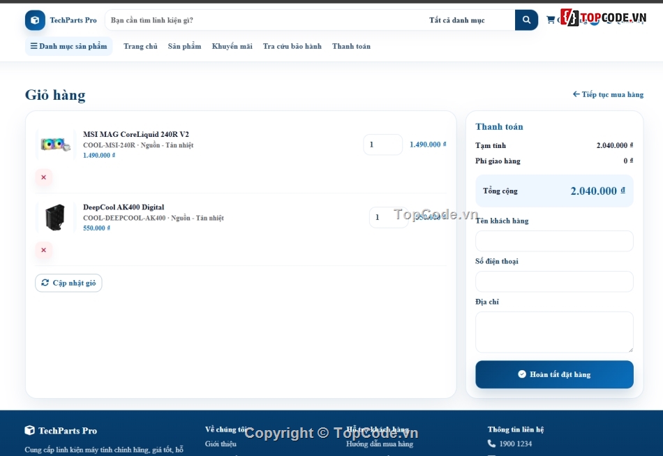Screen dimensions: 663x456
Task: Focus the Số điện thoại input
Action: 554,281
